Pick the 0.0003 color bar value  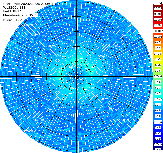pyautogui.click(x=158, y=25)
